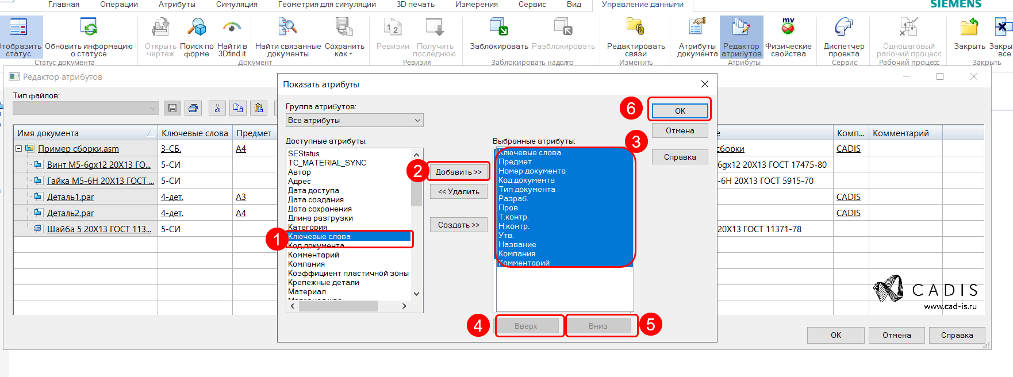Collapse the Пример сборки.asm tree node
This screenshot has height=377, width=1013.
click(x=18, y=149)
